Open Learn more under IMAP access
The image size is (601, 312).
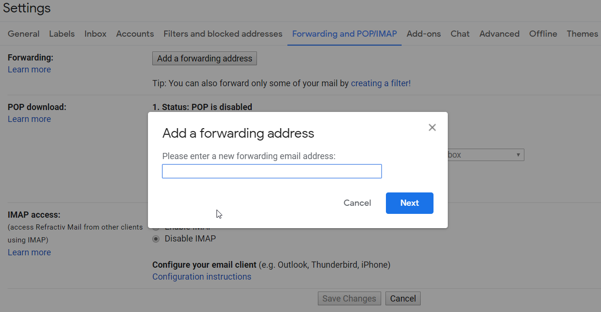pos(29,252)
